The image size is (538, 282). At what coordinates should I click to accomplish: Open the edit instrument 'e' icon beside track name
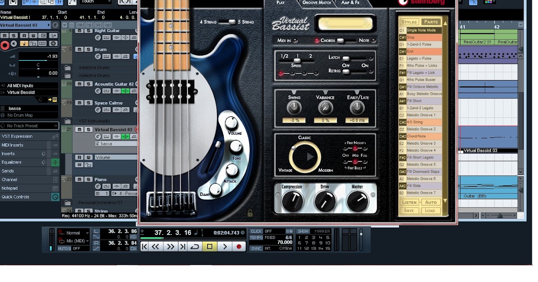[x=55, y=25]
